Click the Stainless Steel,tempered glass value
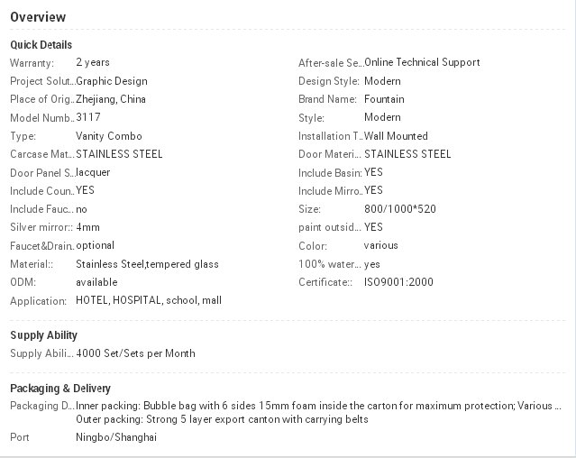Viewport: 576px width, 458px height. [x=147, y=264]
